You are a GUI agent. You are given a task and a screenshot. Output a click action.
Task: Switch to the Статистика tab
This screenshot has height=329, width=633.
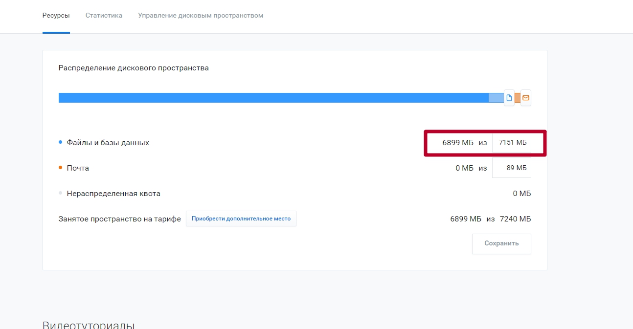(x=104, y=16)
